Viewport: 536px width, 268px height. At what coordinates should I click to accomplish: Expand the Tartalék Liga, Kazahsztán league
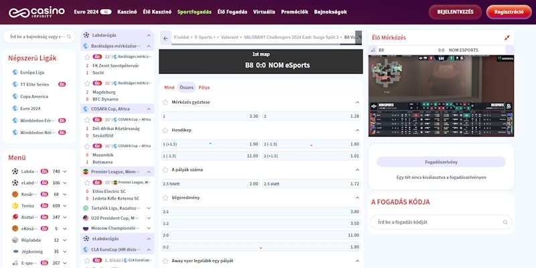click(x=149, y=208)
